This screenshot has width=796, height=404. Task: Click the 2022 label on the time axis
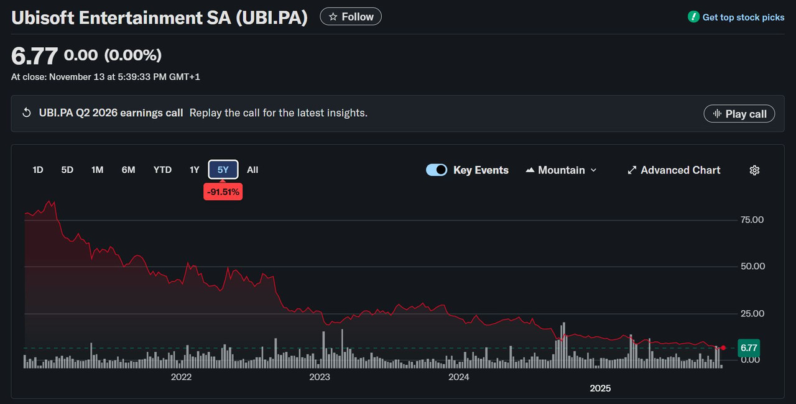pyautogui.click(x=181, y=377)
